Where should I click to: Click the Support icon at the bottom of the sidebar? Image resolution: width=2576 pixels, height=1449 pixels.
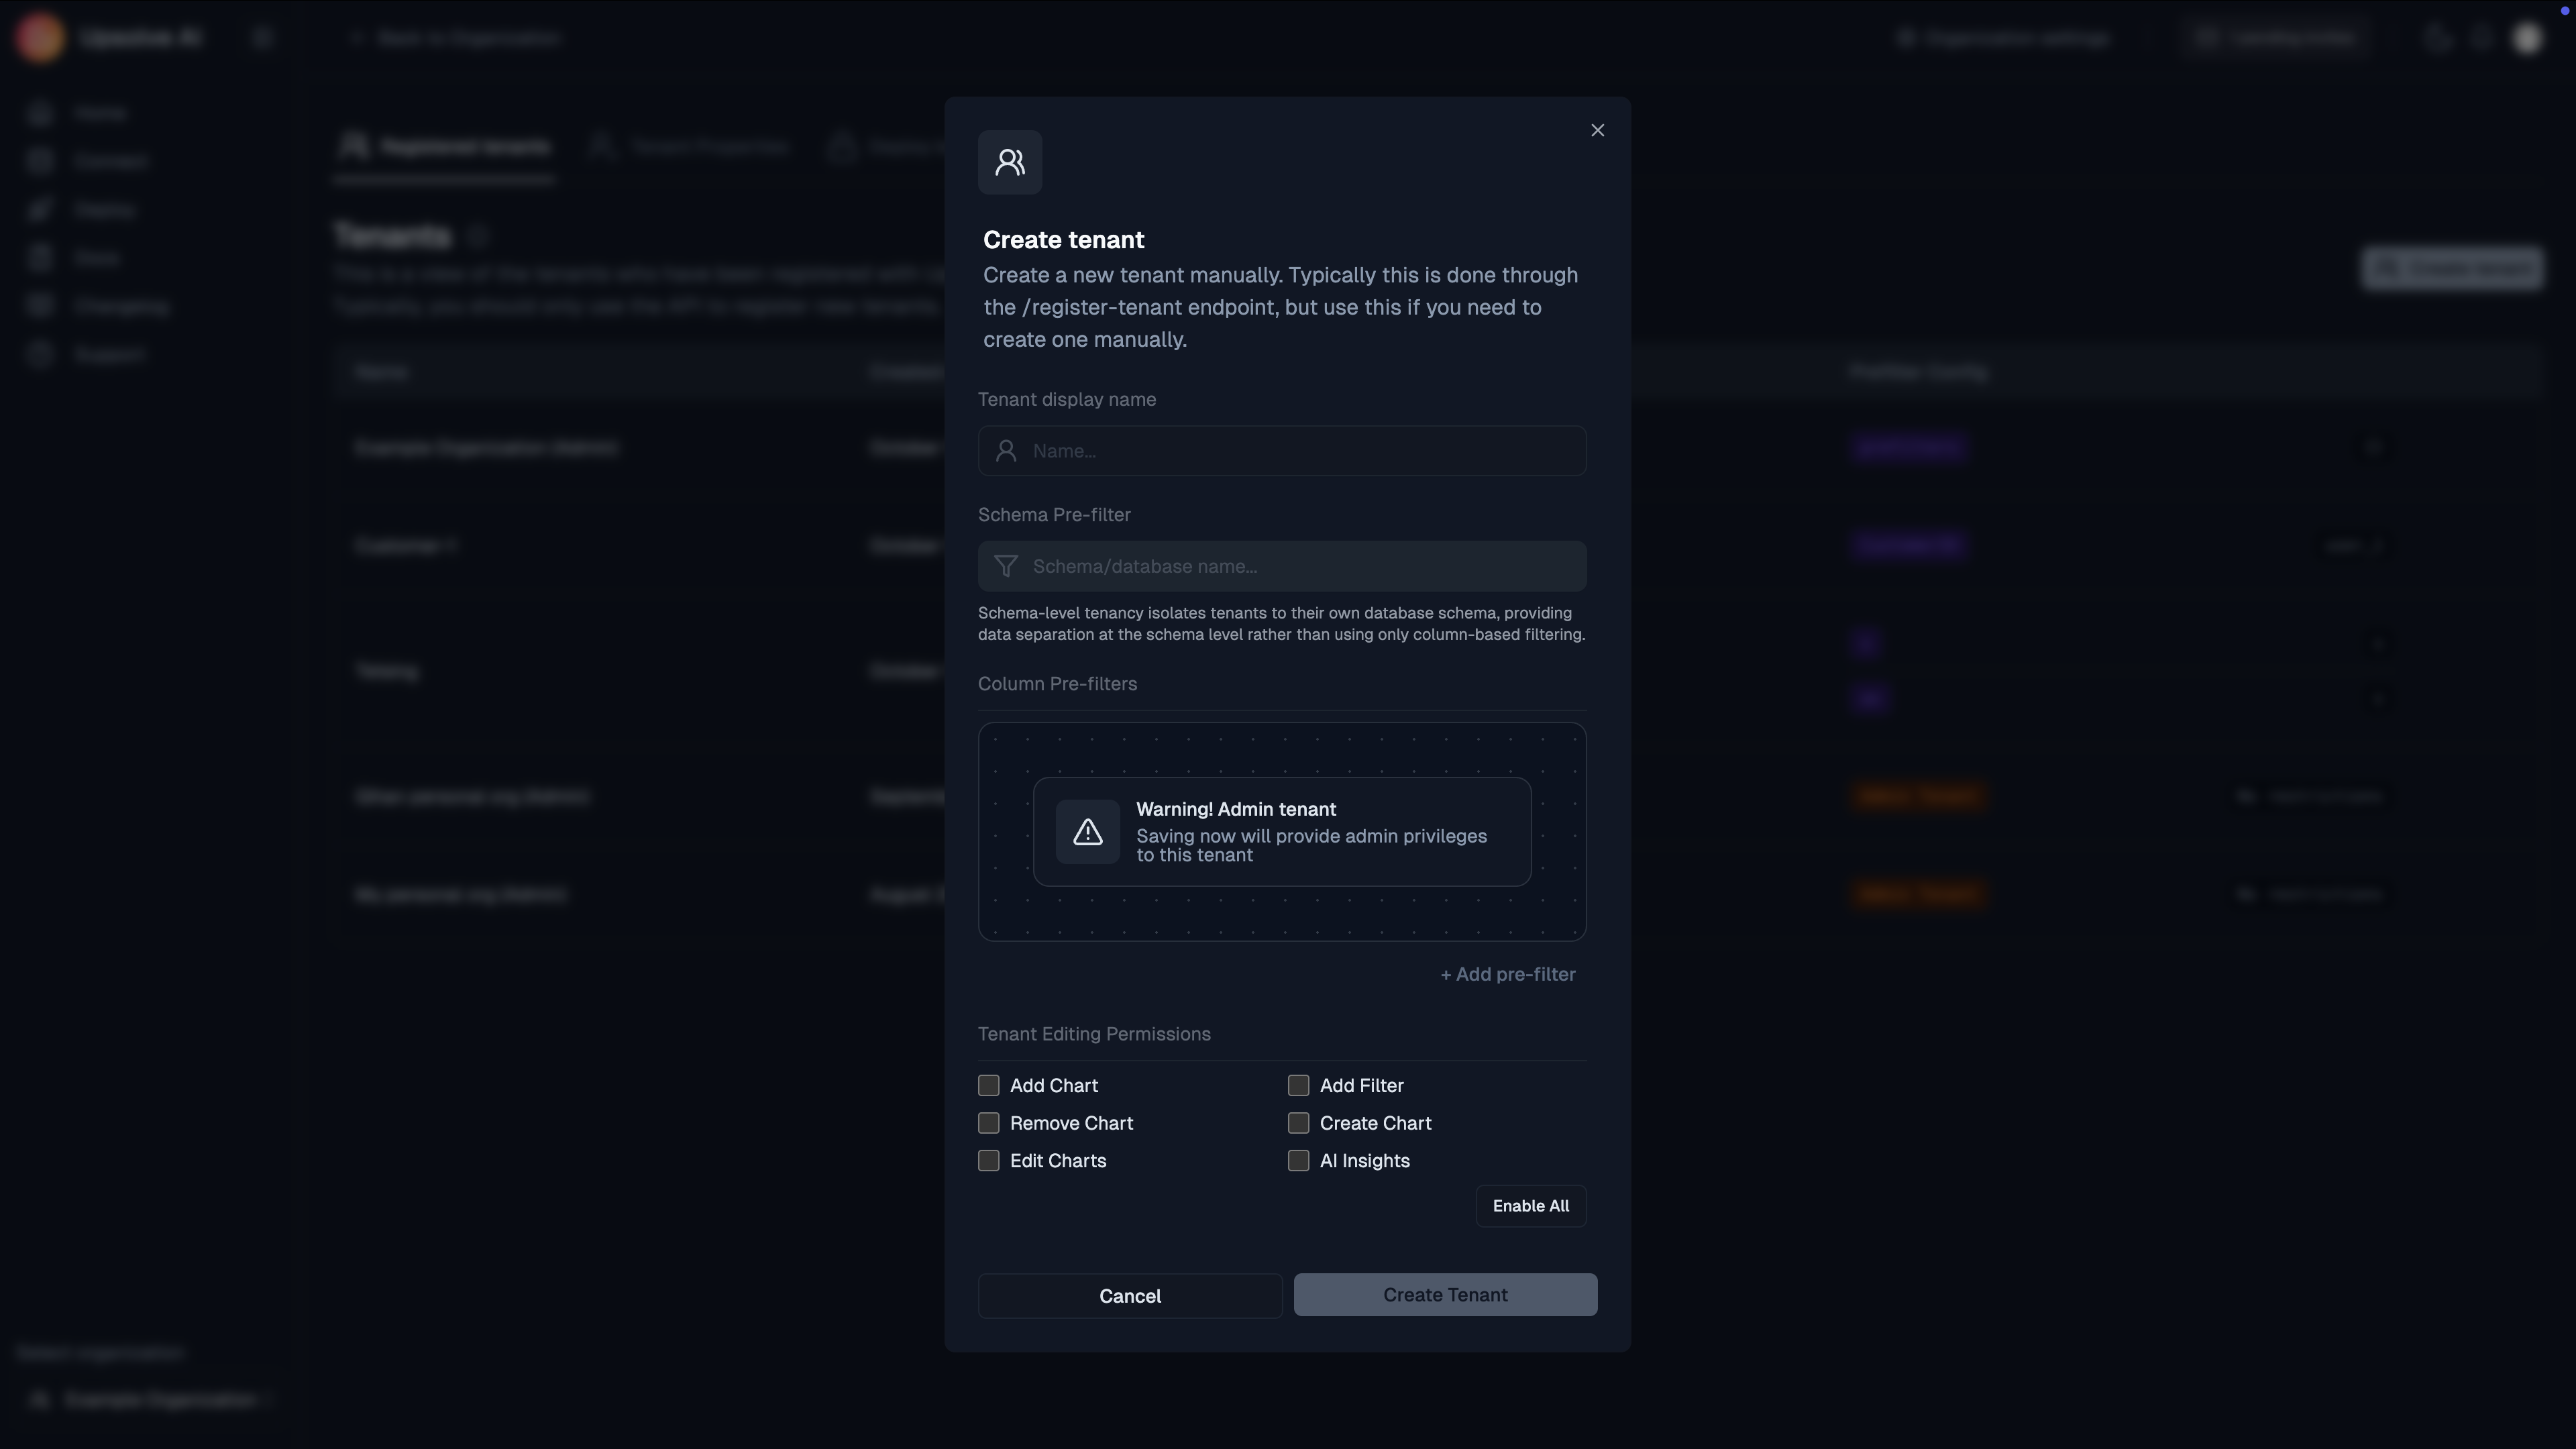tap(40, 354)
